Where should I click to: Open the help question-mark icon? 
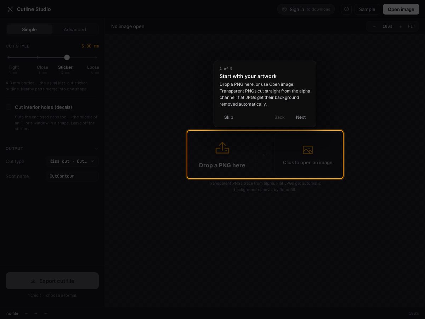click(x=346, y=9)
